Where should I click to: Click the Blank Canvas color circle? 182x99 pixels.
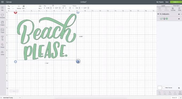click(164, 88)
